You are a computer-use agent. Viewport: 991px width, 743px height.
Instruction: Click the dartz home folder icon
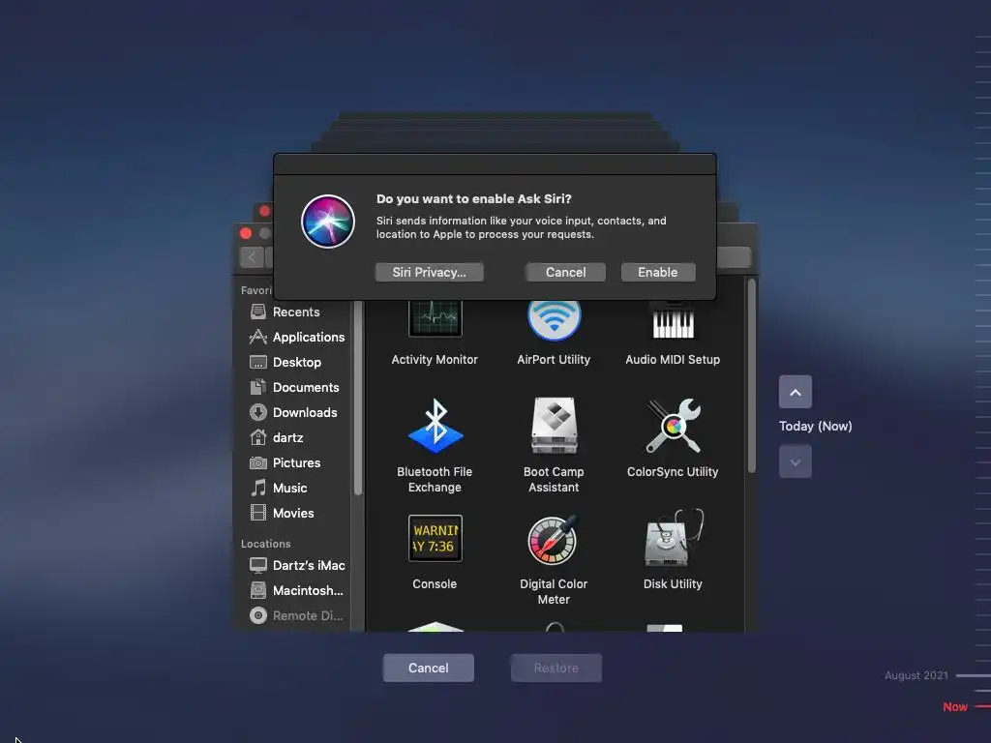point(257,437)
